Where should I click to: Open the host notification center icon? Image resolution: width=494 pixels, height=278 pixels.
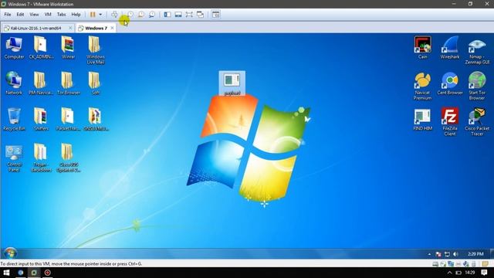pyautogui.click(x=484, y=273)
